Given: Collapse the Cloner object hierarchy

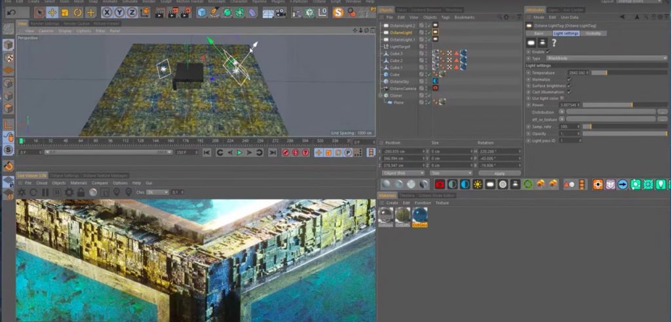Looking at the screenshot, I should point(381,95).
